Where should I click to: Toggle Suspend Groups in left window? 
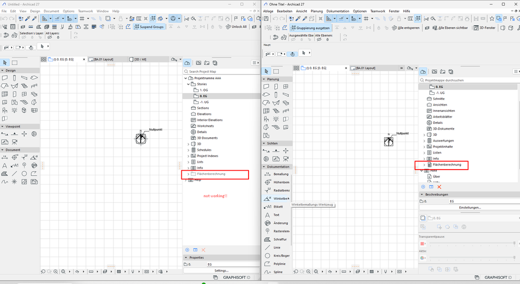[x=149, y=27]
